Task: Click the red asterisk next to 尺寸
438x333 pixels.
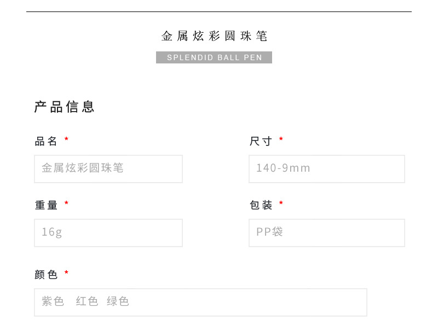Action: pos(281,138)
